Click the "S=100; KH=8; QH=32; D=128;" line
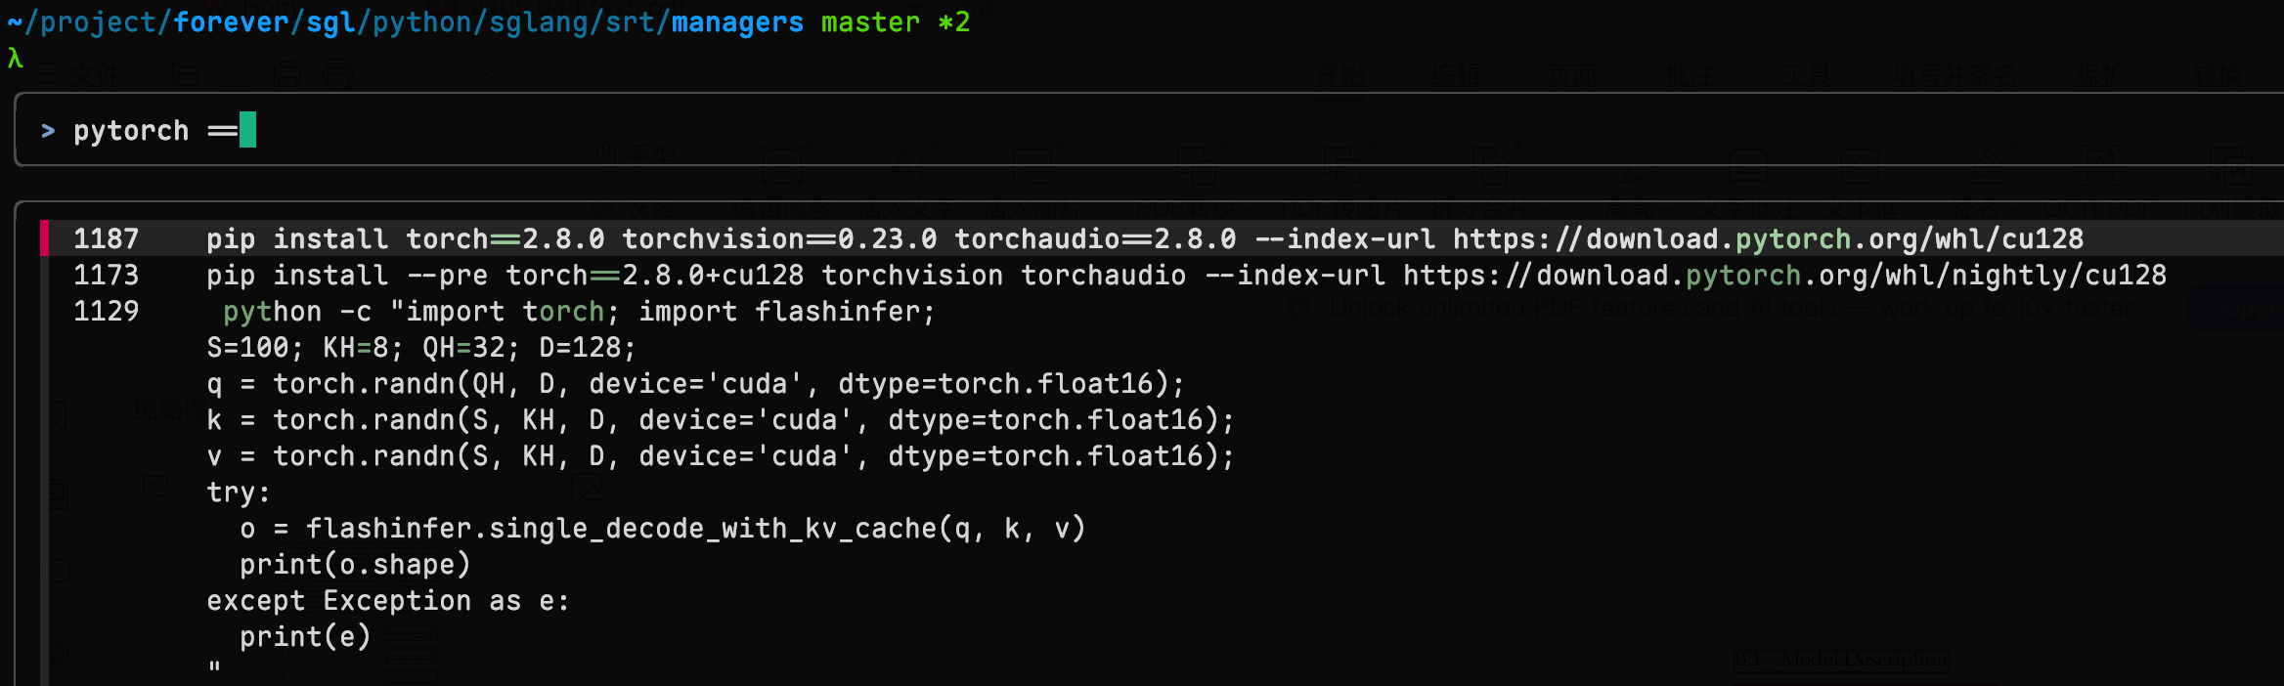The width and height of the screenshot is (2284, 686). [x=420, y=348]
